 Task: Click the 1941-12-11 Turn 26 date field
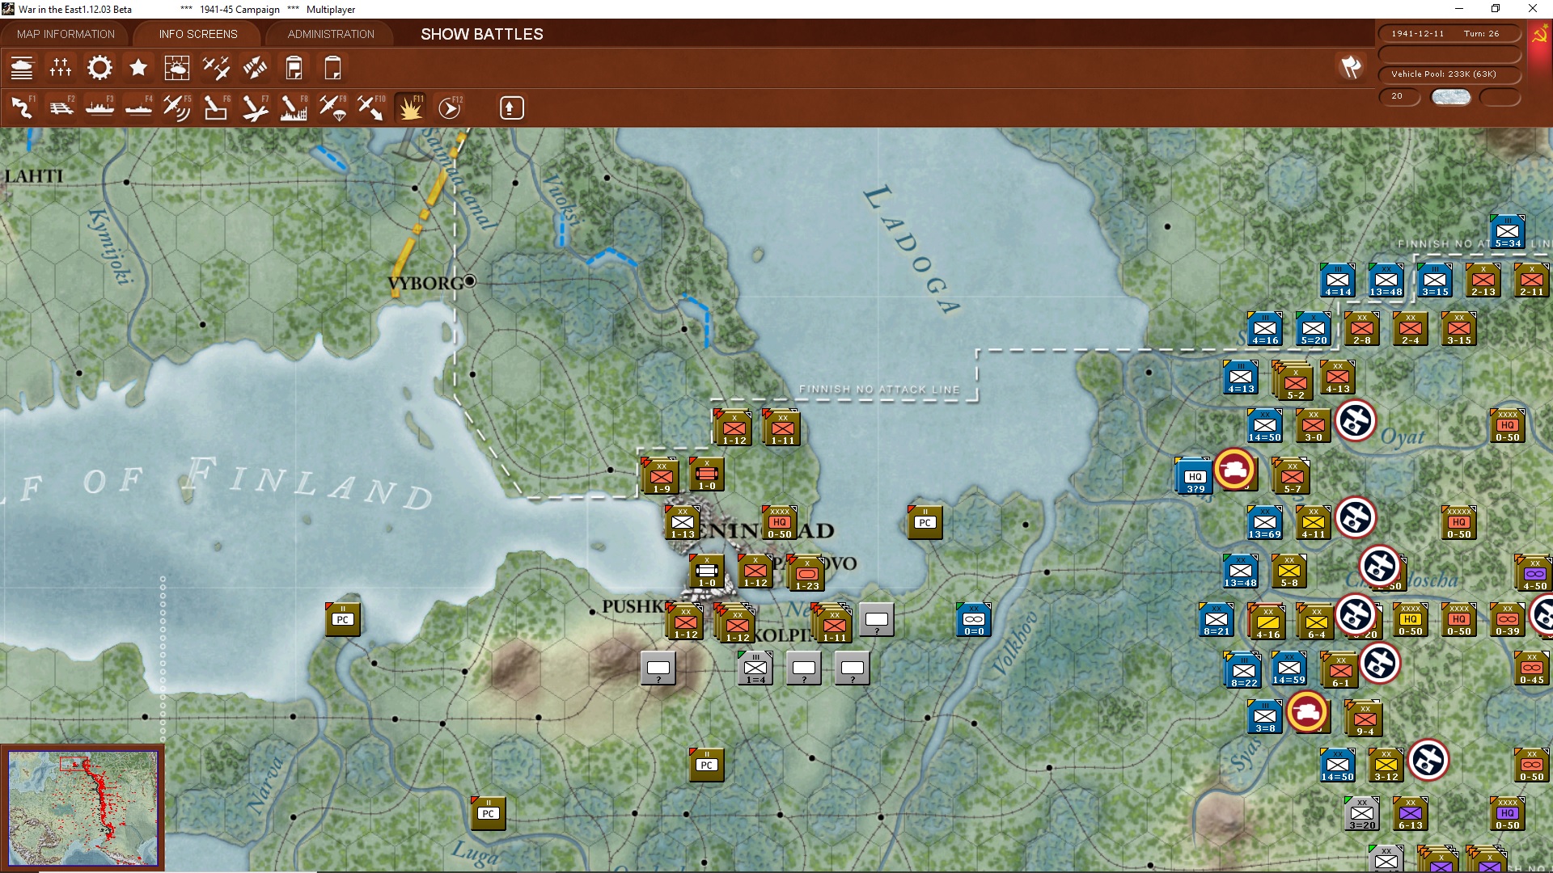1449,34
